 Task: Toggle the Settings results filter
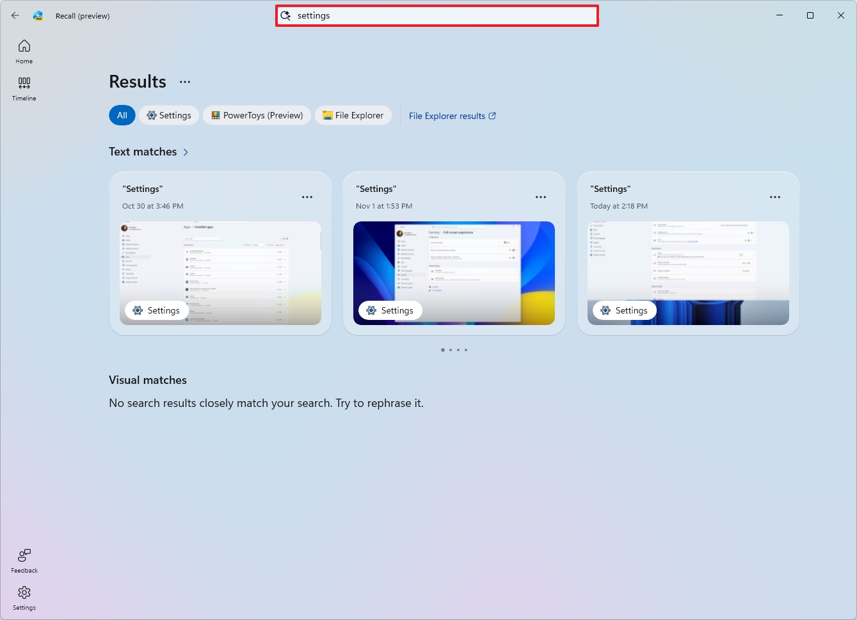click(168, 115)
